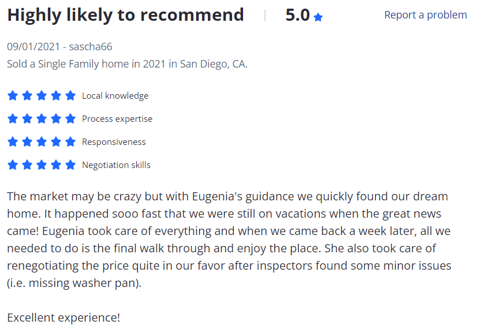This screenshot has height=332, width=478.
Task: Click the Responsiveness label
Action: click(114, 142)
